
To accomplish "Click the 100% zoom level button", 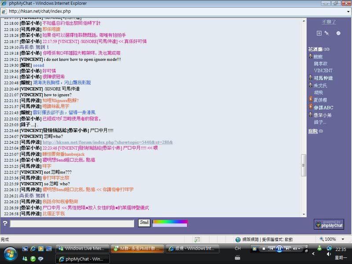I will [x=328, y=239].
